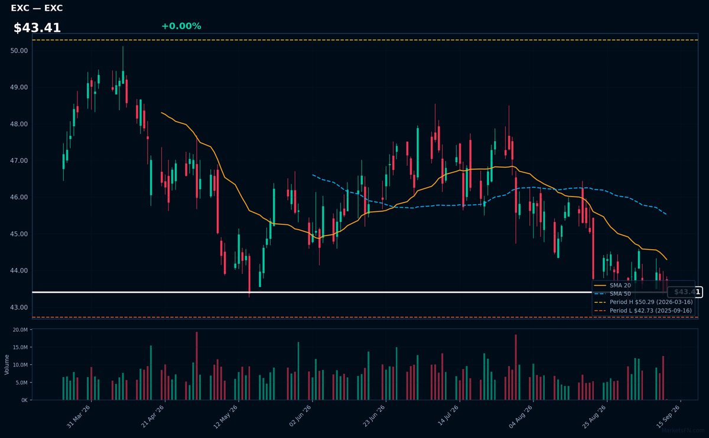Select the 0K volume axis label
The image size is (709, 438).
24,400
